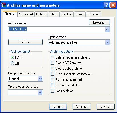This screenshot has width=117, height=113.
Task: Click the Compression method label
Action: 22,73
